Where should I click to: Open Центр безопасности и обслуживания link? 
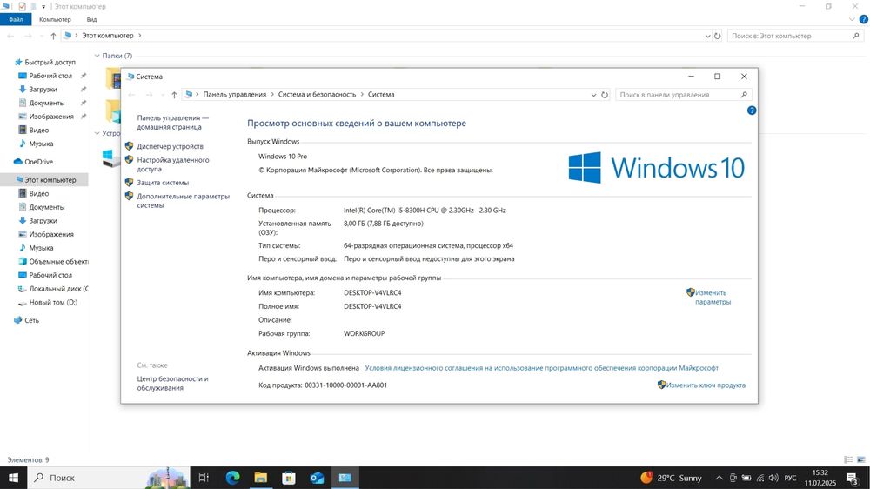[x=172, y=383]
